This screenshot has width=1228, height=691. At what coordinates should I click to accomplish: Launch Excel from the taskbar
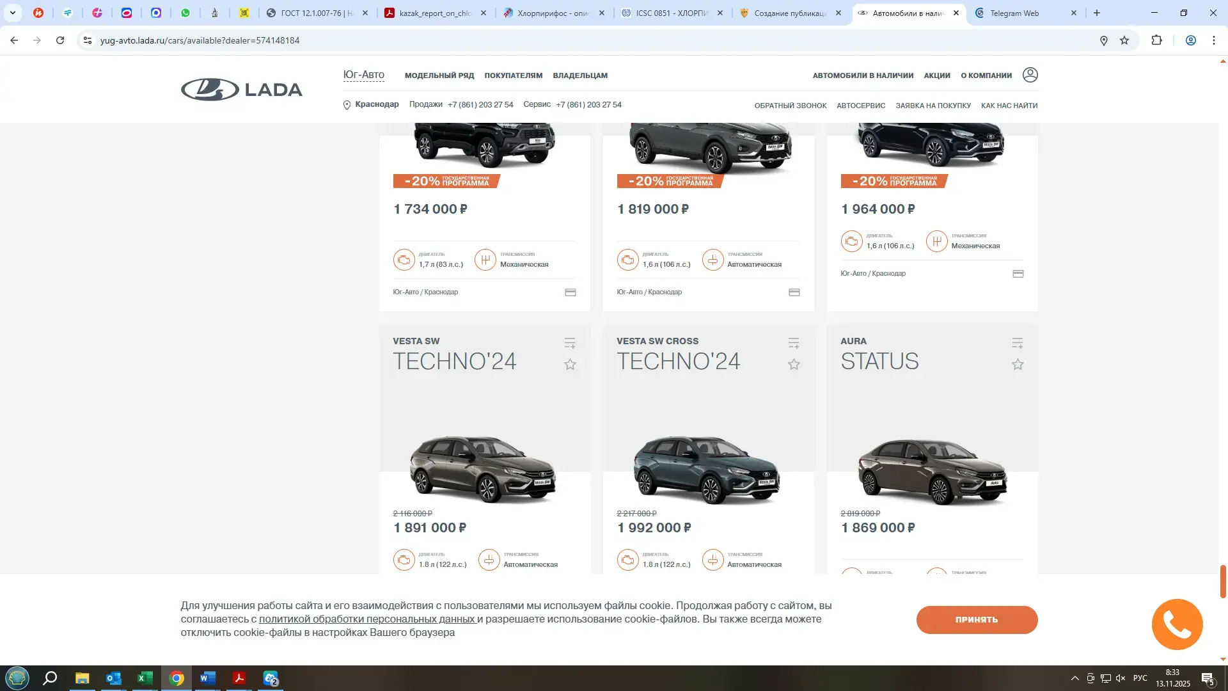coord(145,678)
